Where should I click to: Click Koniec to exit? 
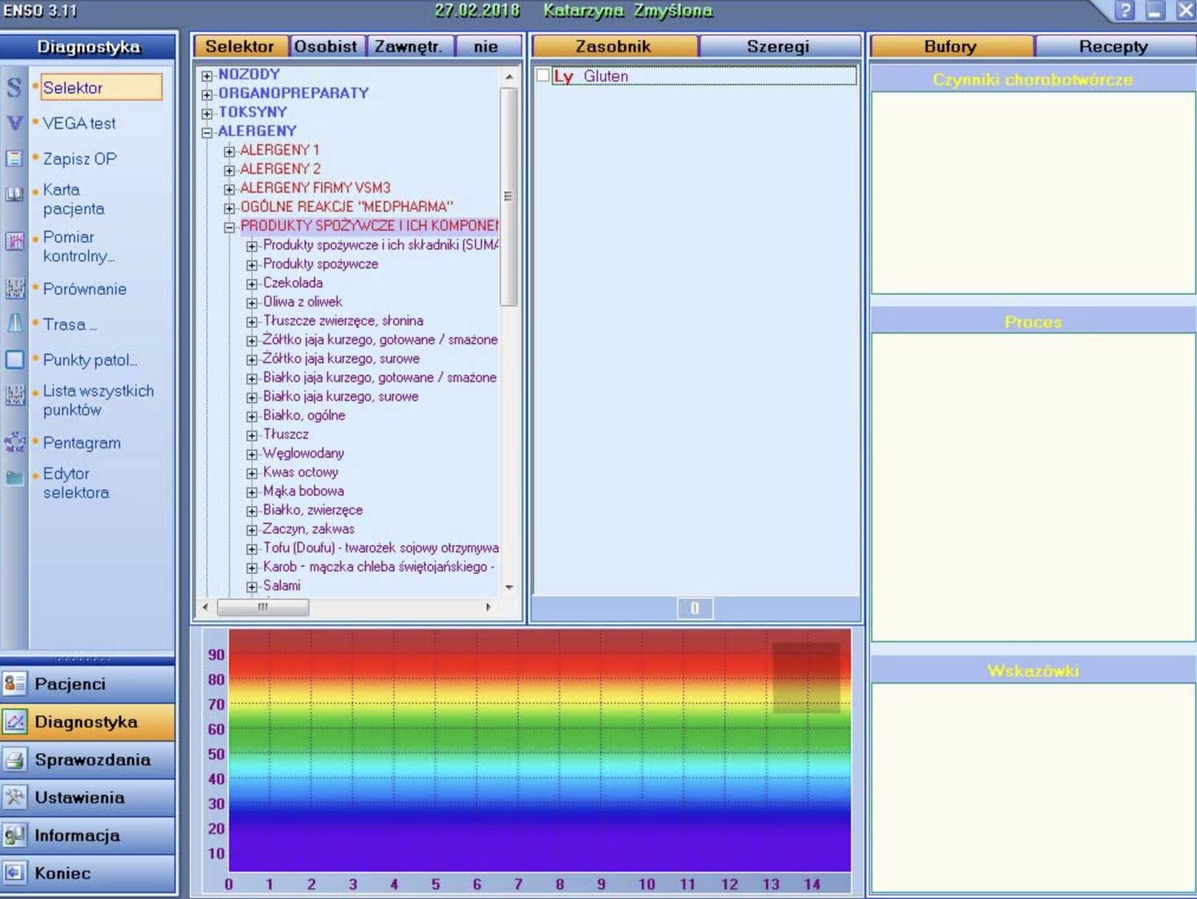[x=88, y=873]
